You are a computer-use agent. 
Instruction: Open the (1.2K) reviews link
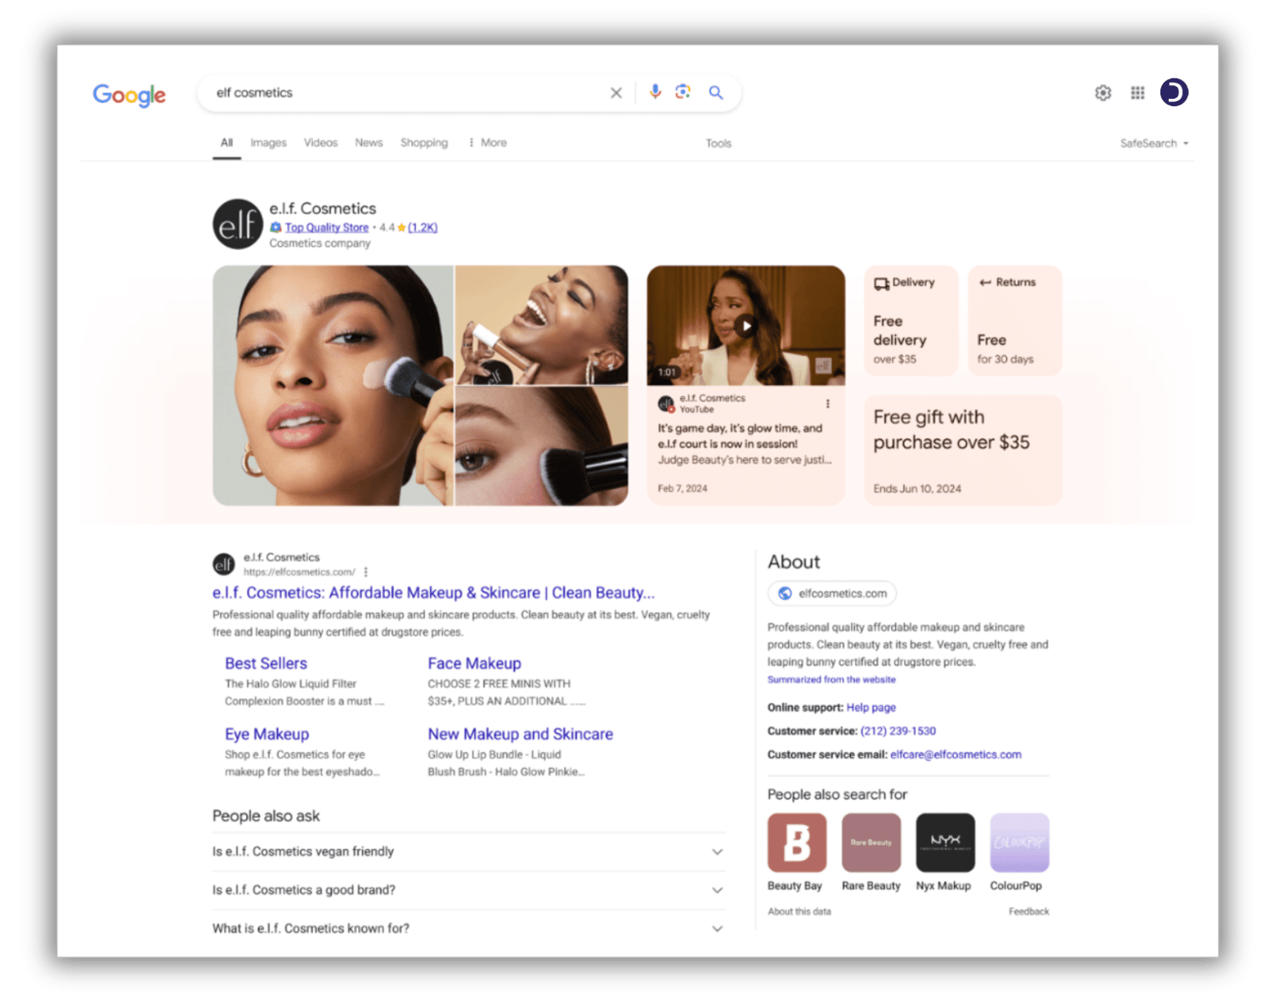pyautogui.click(x=423, y=227)
